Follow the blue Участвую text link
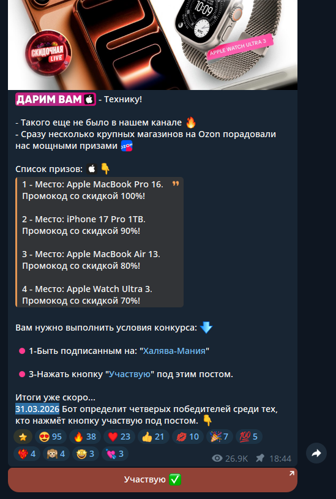Viewport: 336px width, 499px height. pos(130,374)
